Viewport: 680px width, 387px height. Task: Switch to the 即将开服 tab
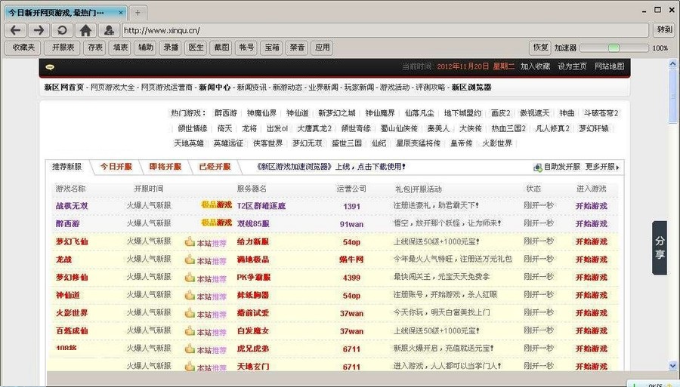click(165, 167)
